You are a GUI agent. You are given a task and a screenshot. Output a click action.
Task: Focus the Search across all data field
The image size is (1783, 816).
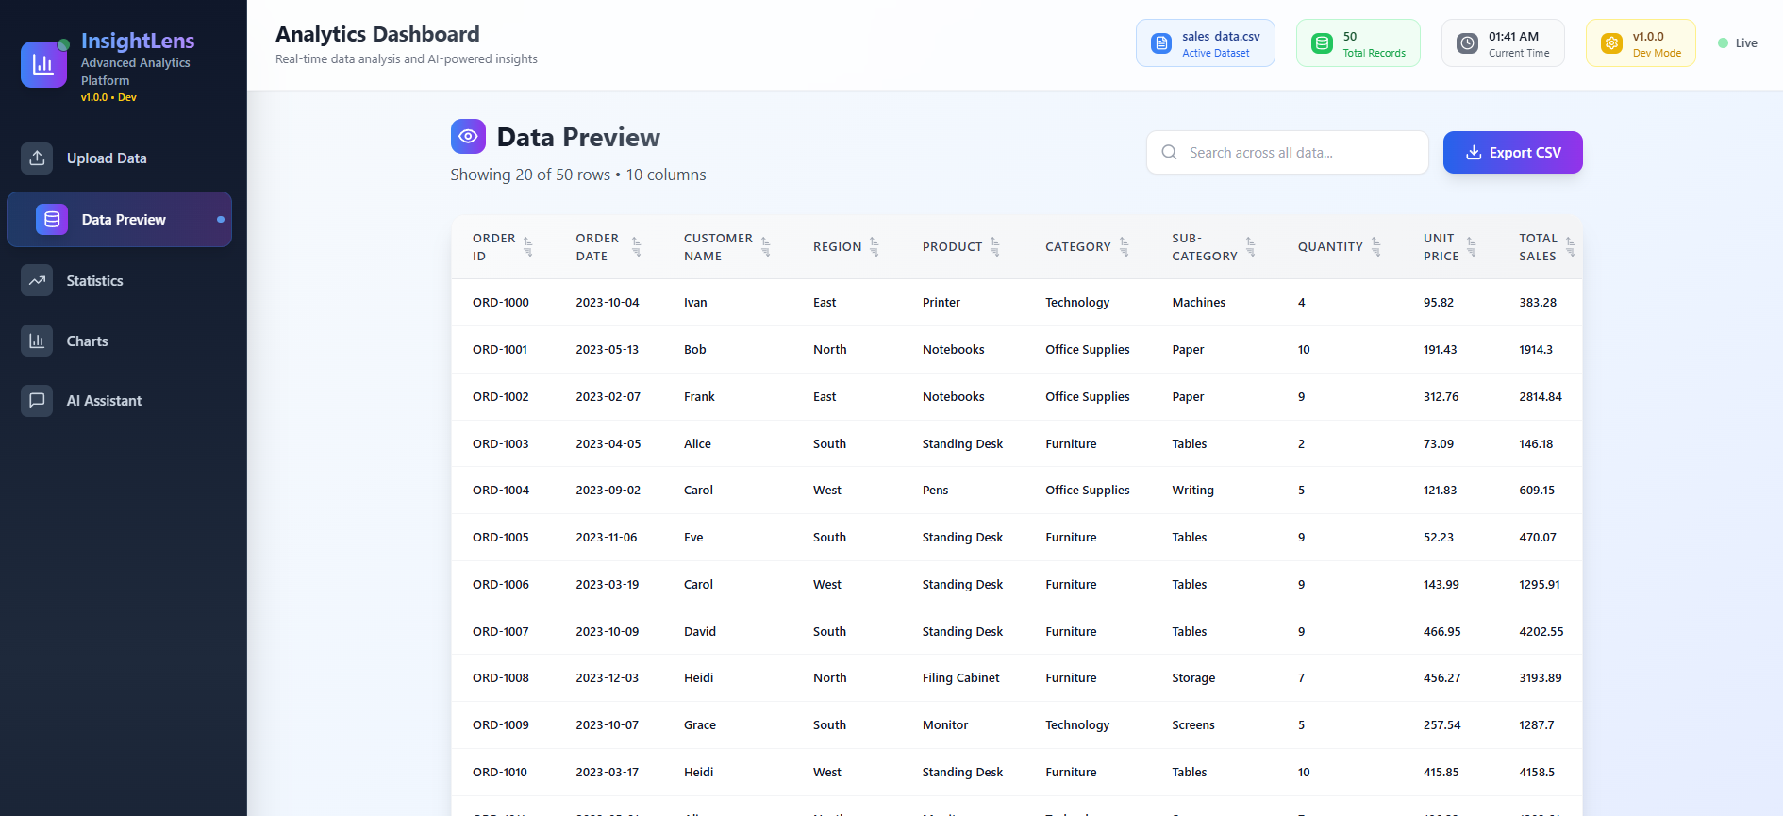point(1287,152)
